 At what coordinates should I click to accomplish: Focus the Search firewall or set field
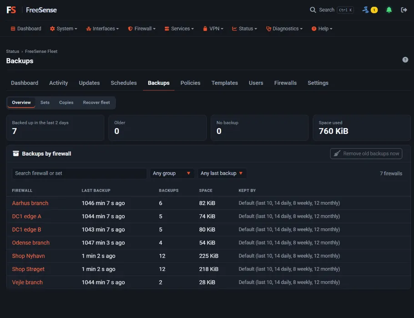[x=79, y=173]
